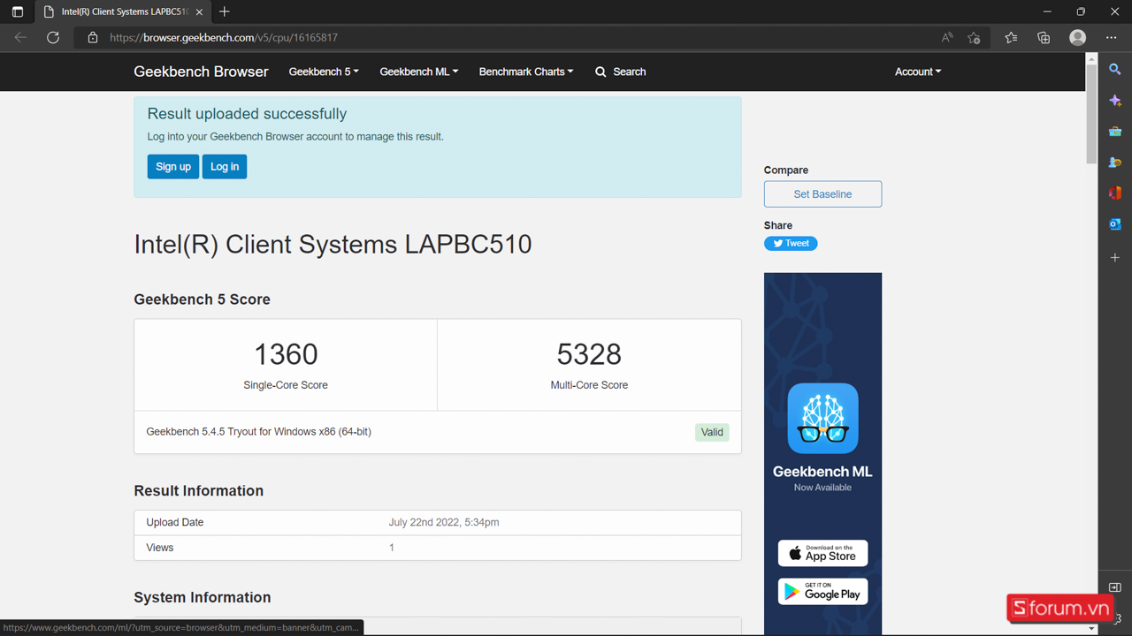Refresh the current page
The height and width of the screenshot is (636, 1132).
tap(53, 38)
